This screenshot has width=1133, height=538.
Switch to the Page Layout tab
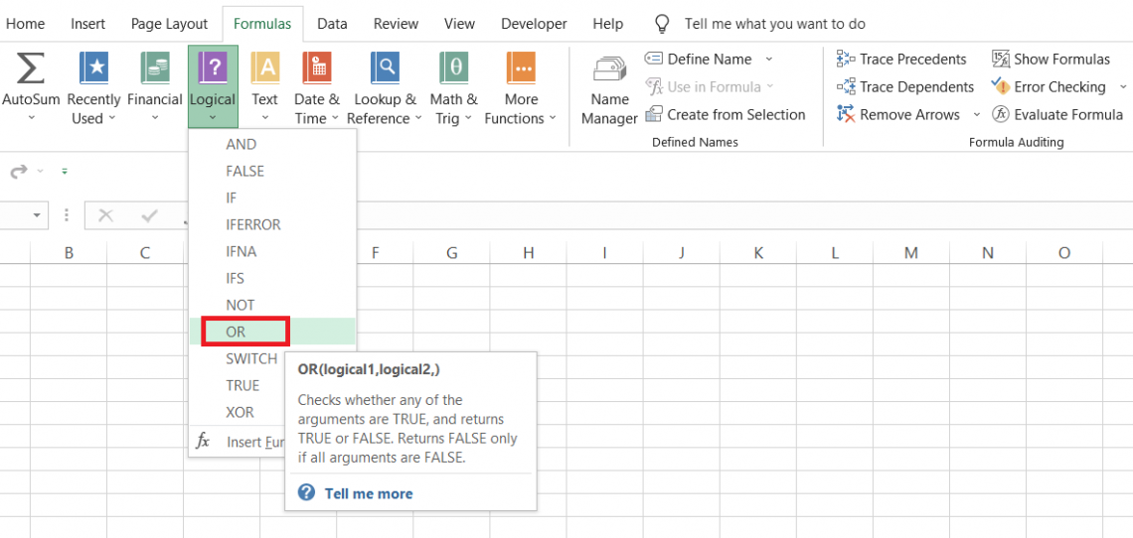[170, 24]
